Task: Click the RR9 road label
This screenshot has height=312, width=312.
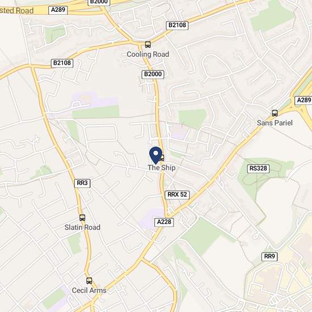Action: [x=269, y=256]
